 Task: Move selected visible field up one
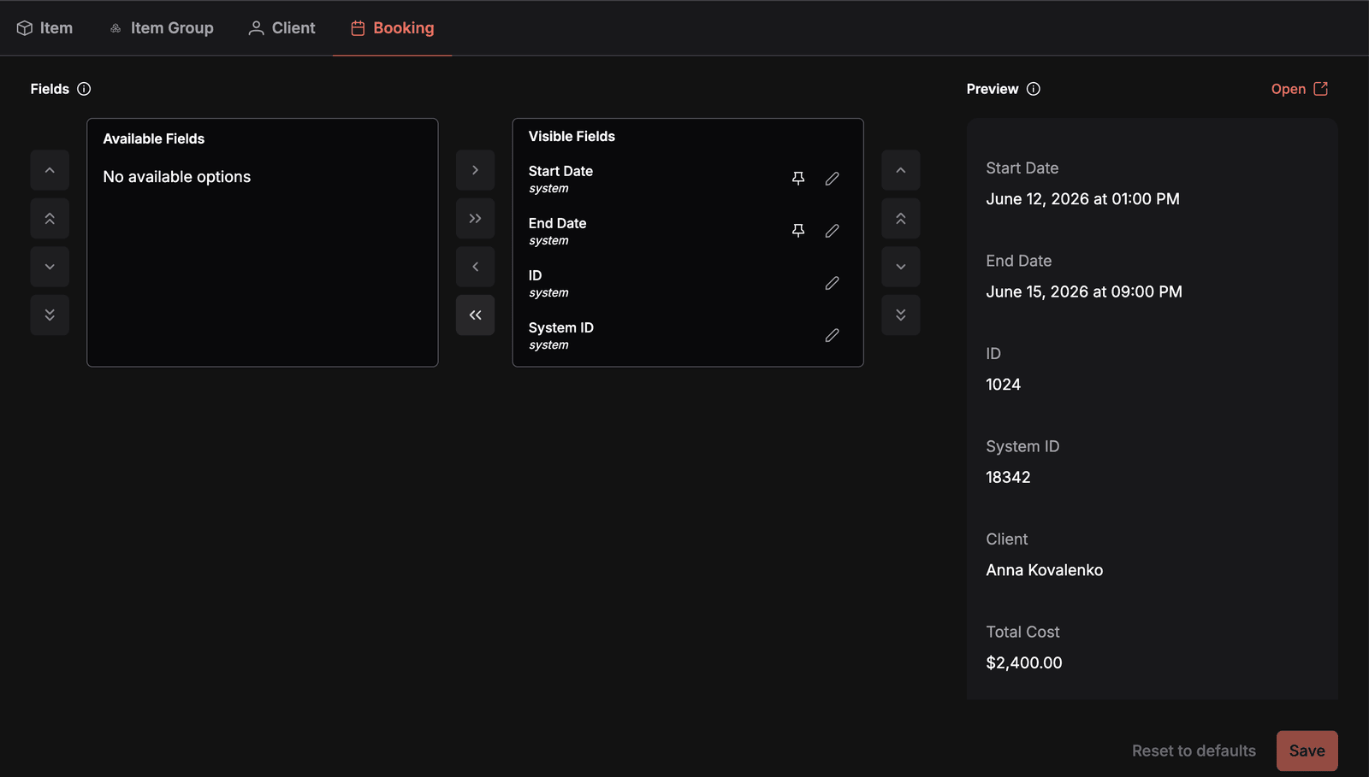coord(901,170)
